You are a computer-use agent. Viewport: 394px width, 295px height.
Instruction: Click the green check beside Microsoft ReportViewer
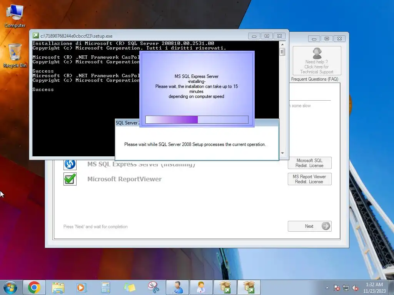tap(70, 179)
